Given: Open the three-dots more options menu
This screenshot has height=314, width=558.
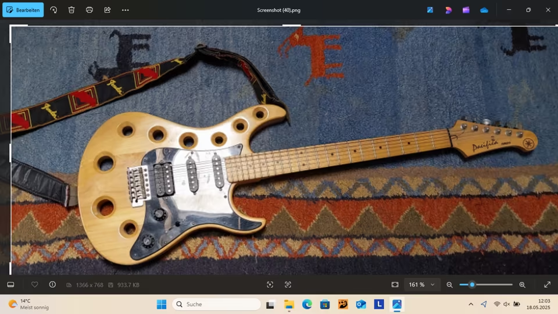Looking at the screenshot, I should (x=126, y=10).
